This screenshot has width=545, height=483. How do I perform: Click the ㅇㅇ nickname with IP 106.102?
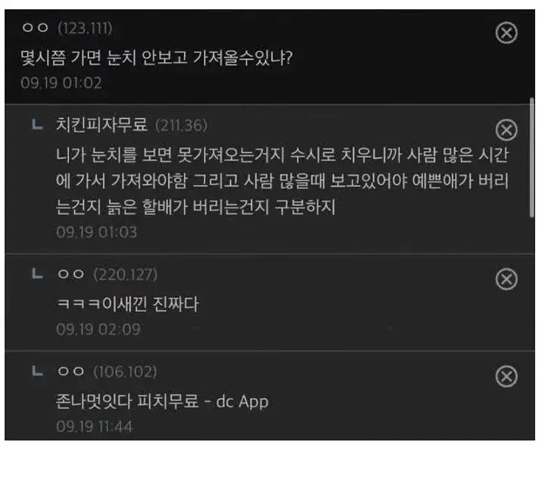(x=71, y=372)
